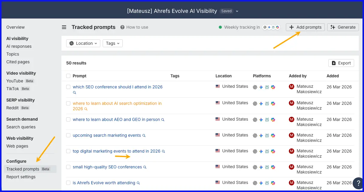The height and width of the screenshot is (192, 364).
Task: Click the platform icons next to Weekly tracking in
Action: (x=271, y=27)
